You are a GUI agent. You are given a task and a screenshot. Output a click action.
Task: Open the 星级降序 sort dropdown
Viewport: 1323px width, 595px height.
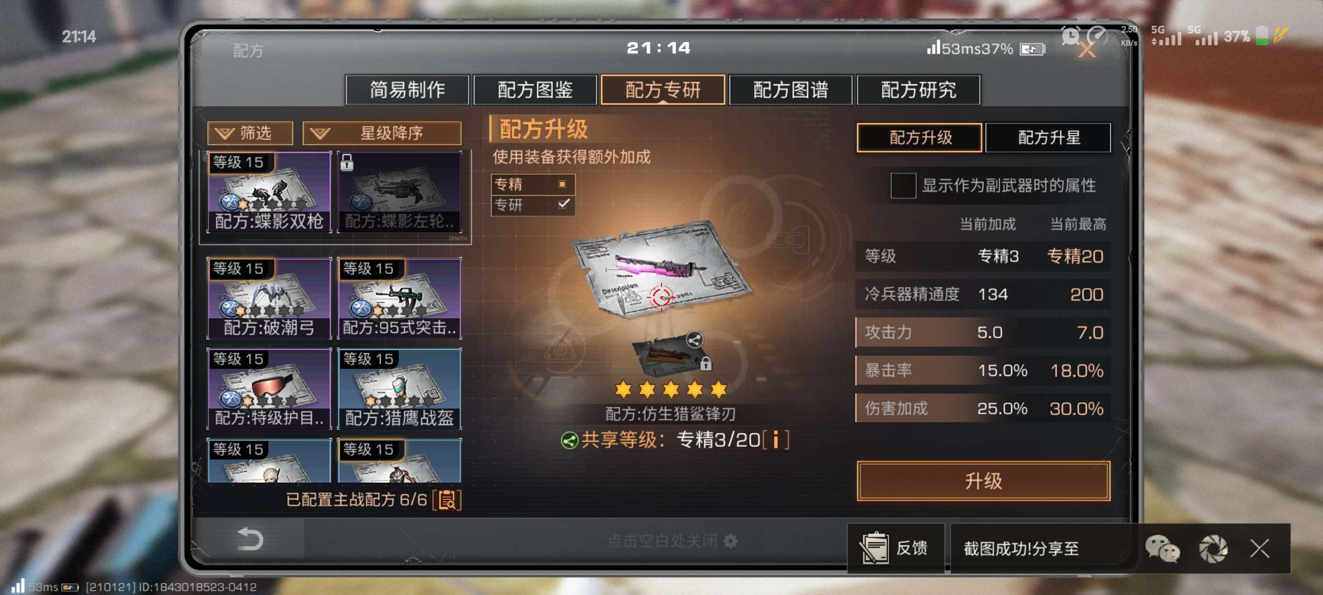click(382, 134)
